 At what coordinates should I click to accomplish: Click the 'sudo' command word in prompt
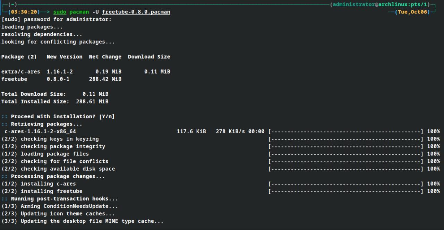pos(60,12)
